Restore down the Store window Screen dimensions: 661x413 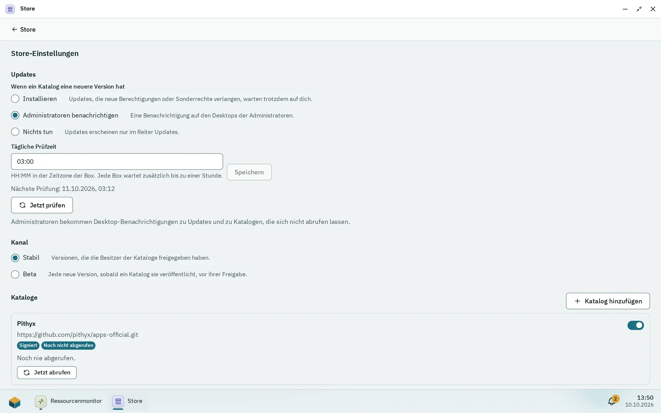pyautogui.click(x=639, y=9)
